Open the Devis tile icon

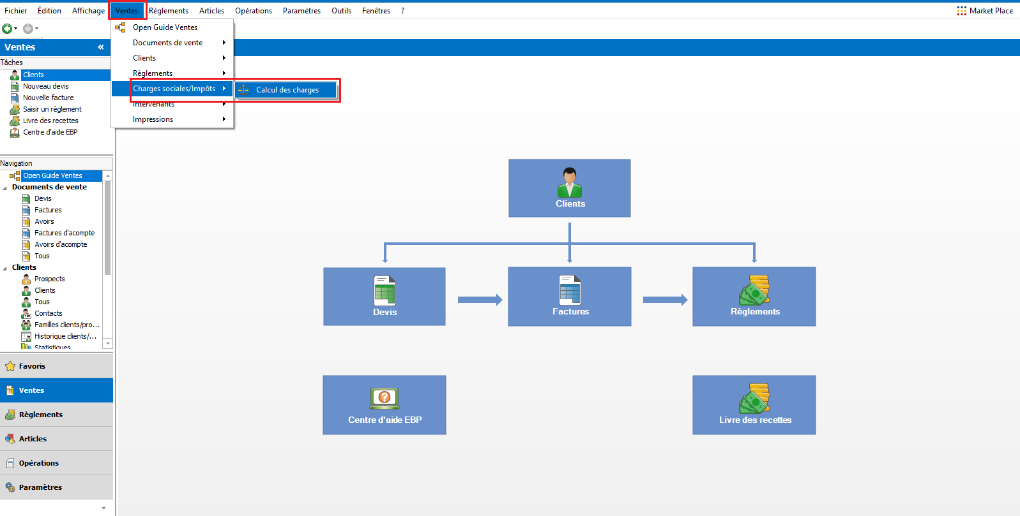pos(384,291)
